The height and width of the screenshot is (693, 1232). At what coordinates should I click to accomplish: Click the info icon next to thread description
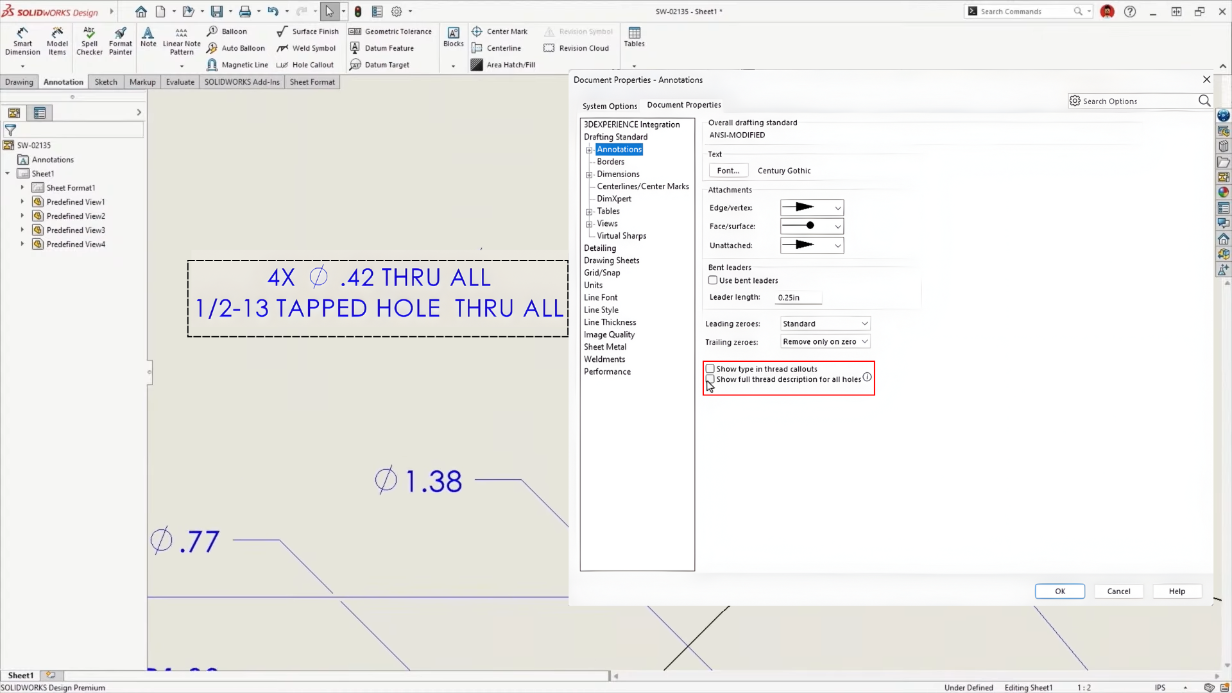click(867, 377)
